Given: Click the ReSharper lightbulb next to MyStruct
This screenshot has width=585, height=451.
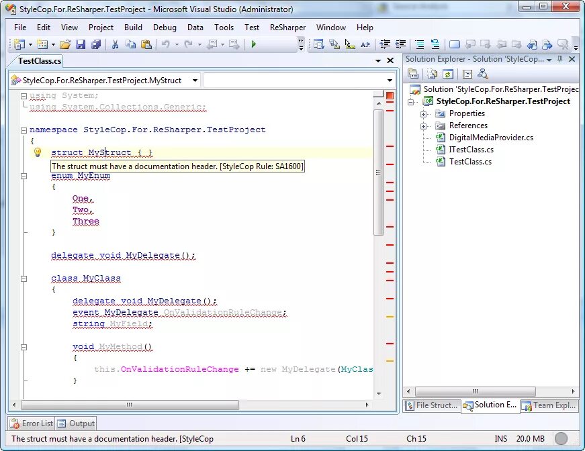Looking at the screenshot, I should 37,152.
